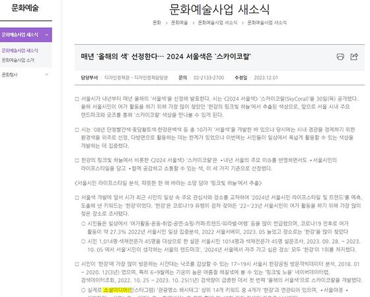Expand the 문화행사 sidebar menu

(26, 75)
